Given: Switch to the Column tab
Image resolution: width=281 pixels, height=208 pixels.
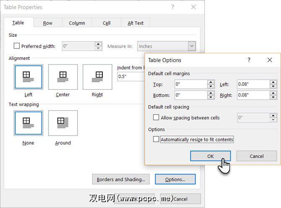Looking at the screenshot, I should 77,23.
